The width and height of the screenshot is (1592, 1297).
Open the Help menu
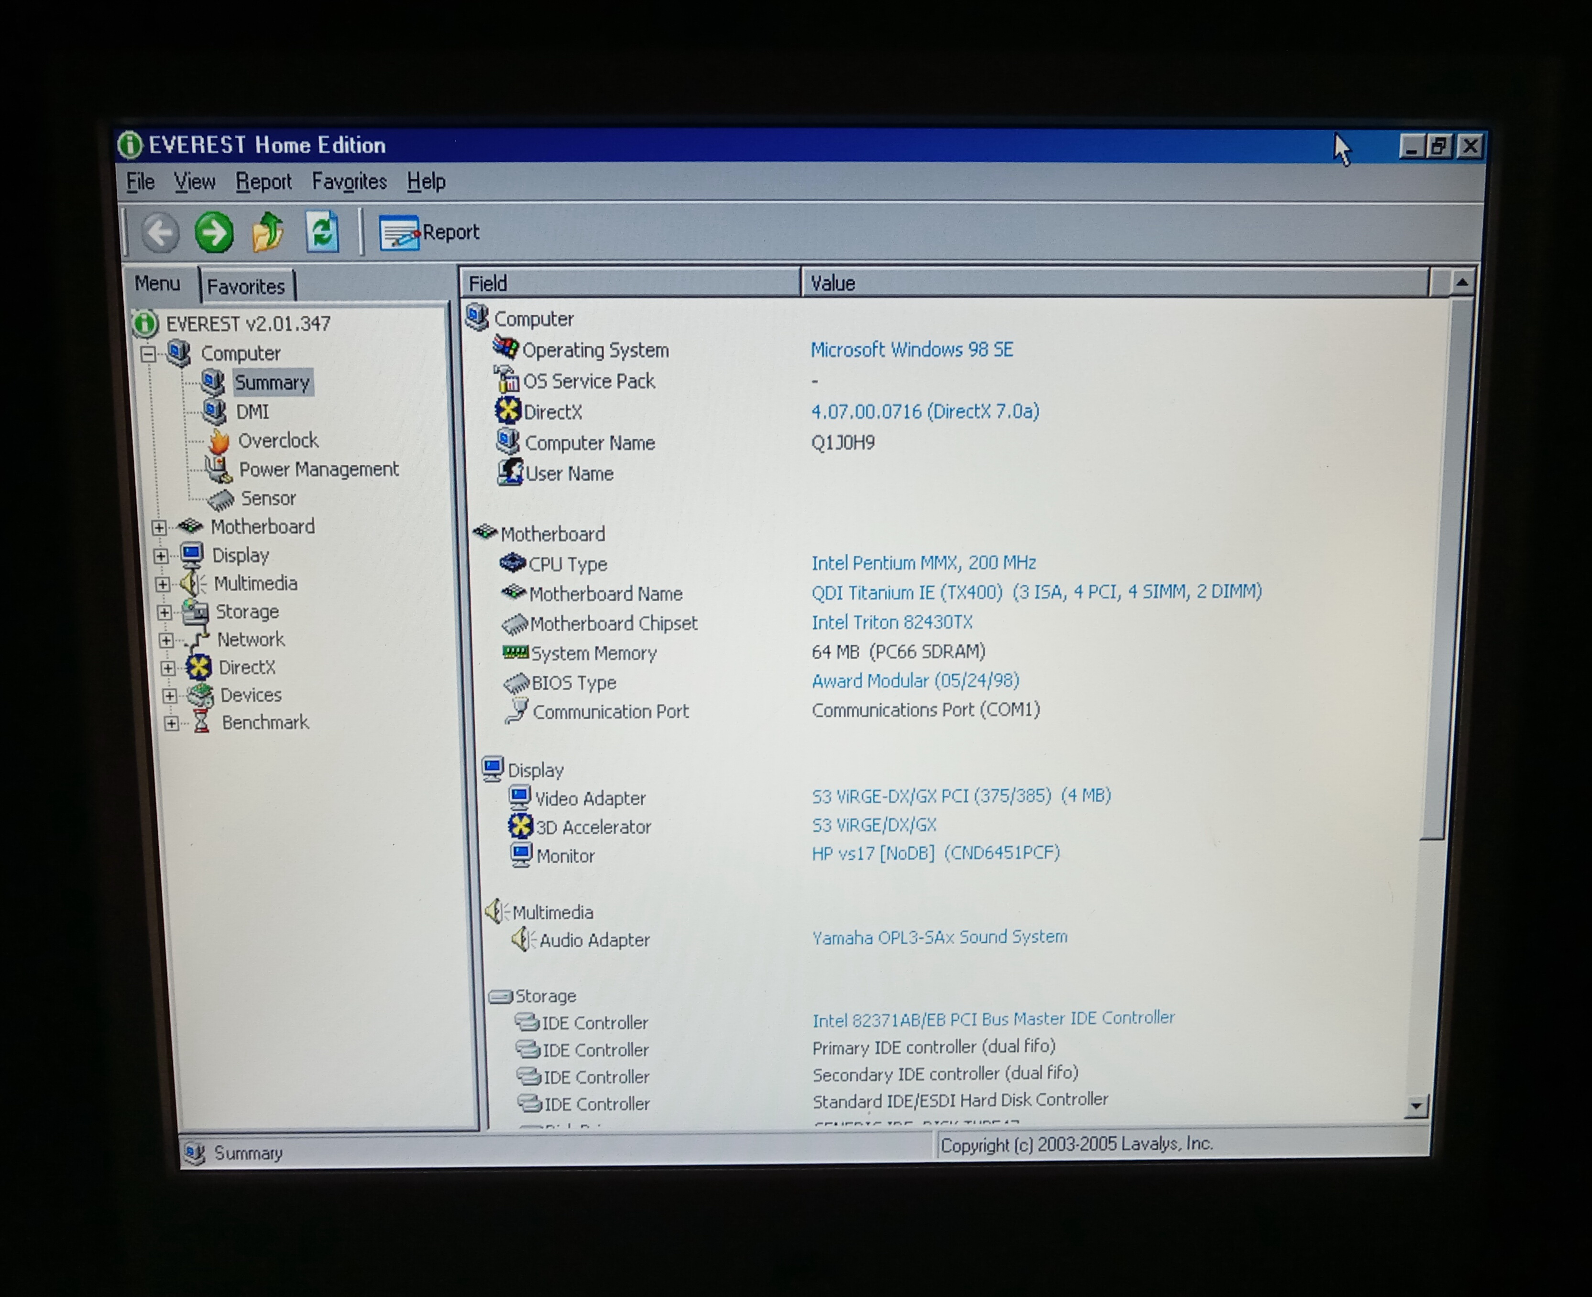pyautogui.click(x=426, y=182)
